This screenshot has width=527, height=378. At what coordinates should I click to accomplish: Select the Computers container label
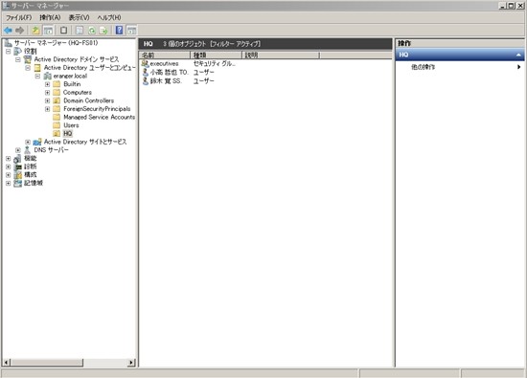point(78,92)
